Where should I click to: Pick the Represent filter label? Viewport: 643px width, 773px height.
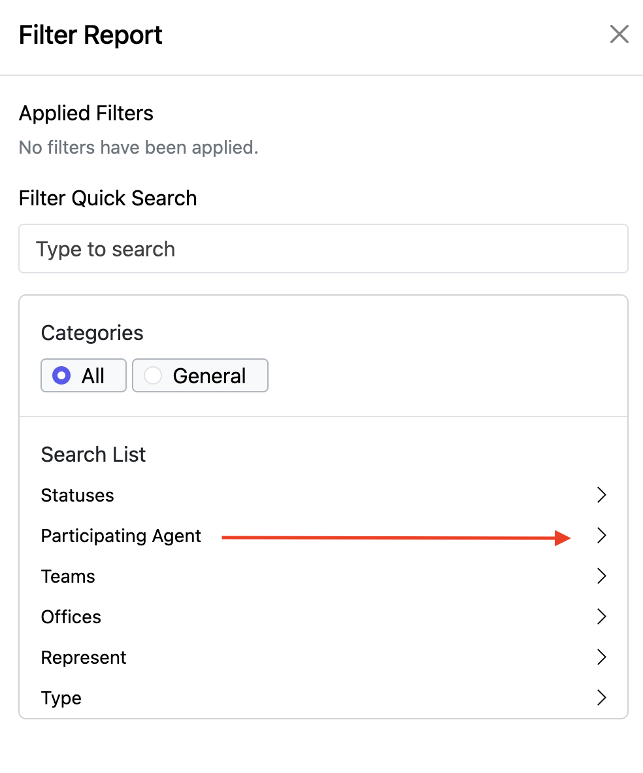point(84,657)
